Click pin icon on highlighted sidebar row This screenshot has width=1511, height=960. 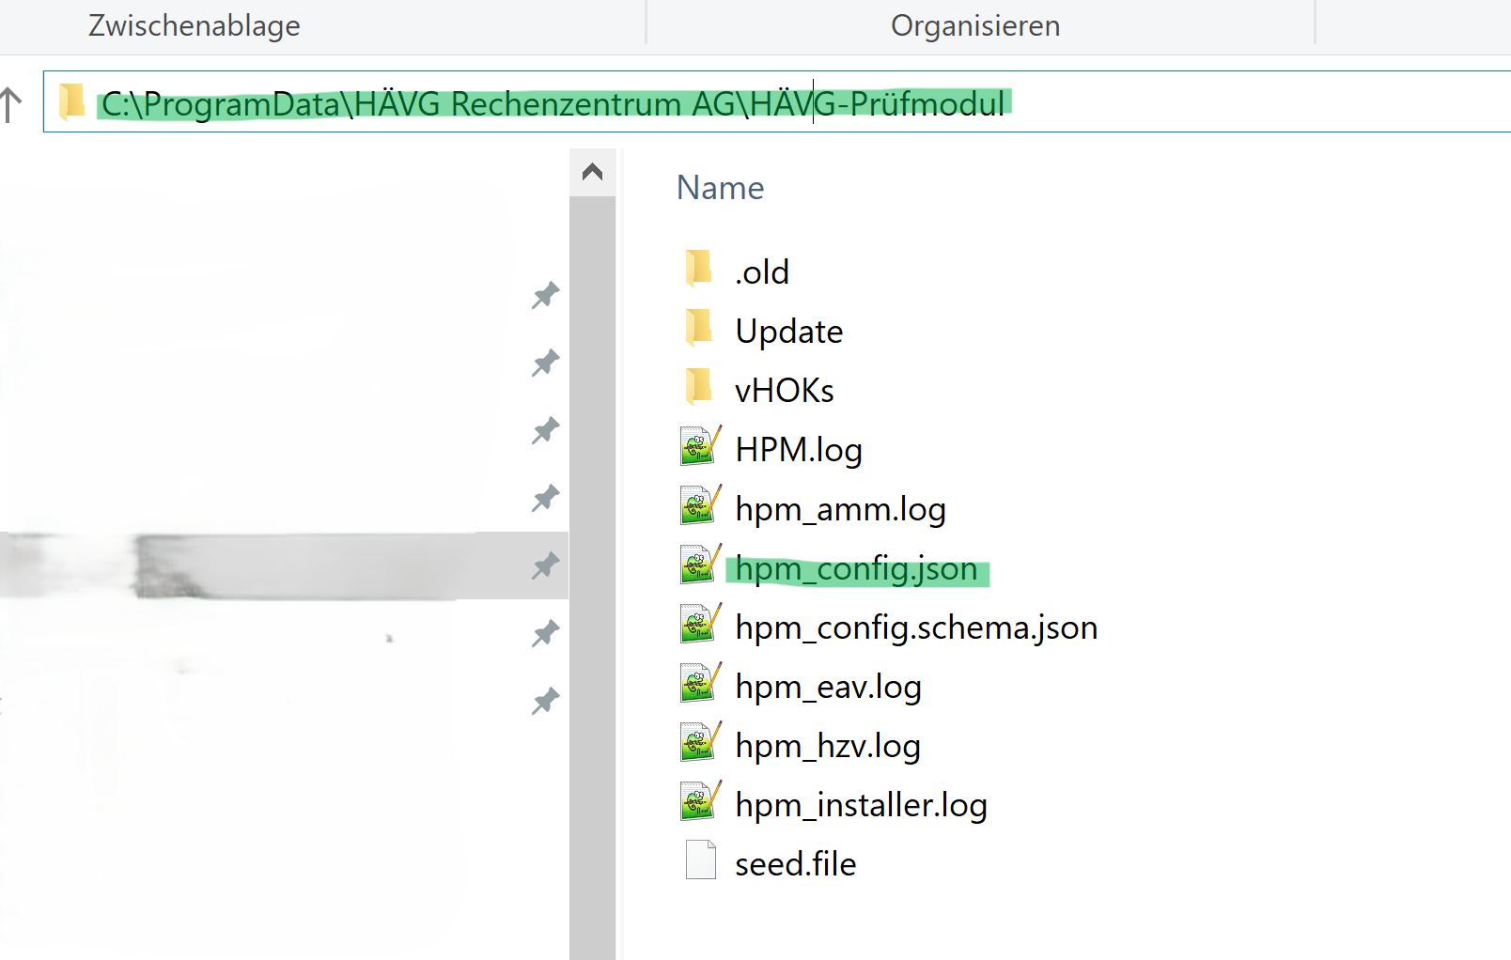[545, 565]
